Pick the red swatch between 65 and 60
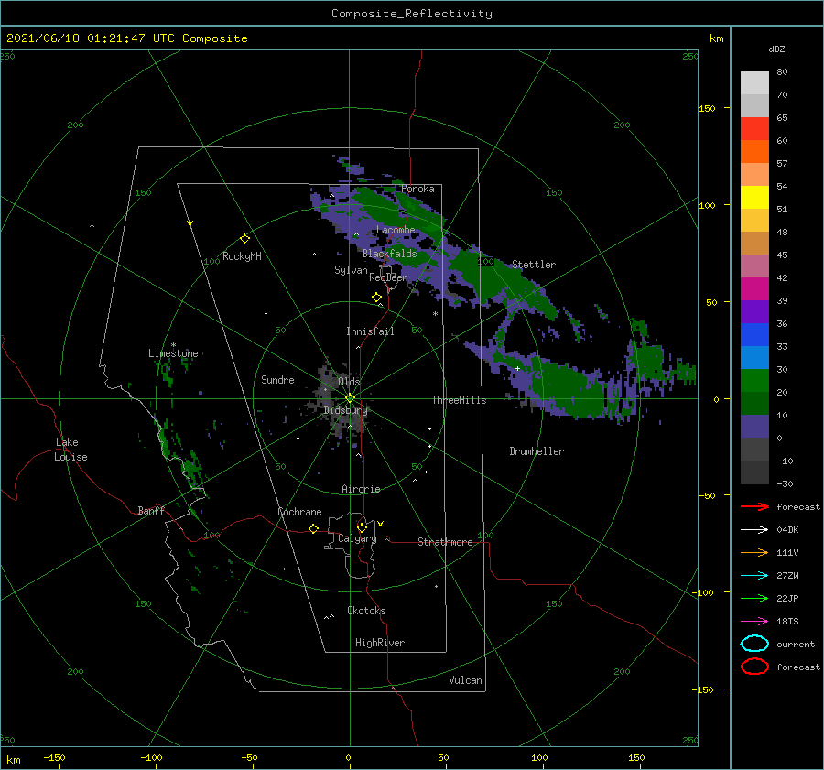Viewport: 824px width, 770px height. (754, 129)
